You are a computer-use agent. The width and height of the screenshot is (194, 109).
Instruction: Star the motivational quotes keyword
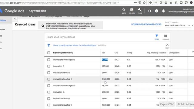pyautogui.click(x=72, y=79)
